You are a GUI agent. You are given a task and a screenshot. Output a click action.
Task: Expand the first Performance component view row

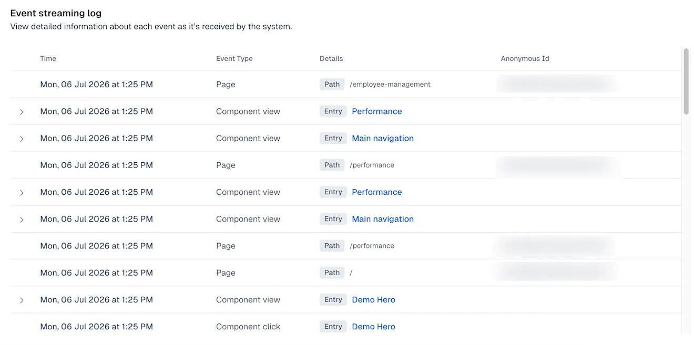pyautogui.click(x=22, y=112)
